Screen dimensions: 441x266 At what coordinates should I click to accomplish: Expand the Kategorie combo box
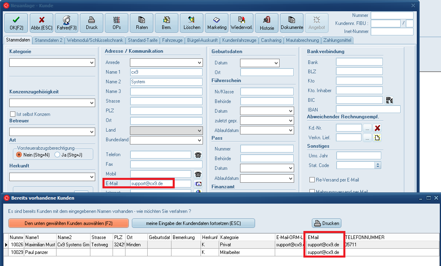click(92, 63)
